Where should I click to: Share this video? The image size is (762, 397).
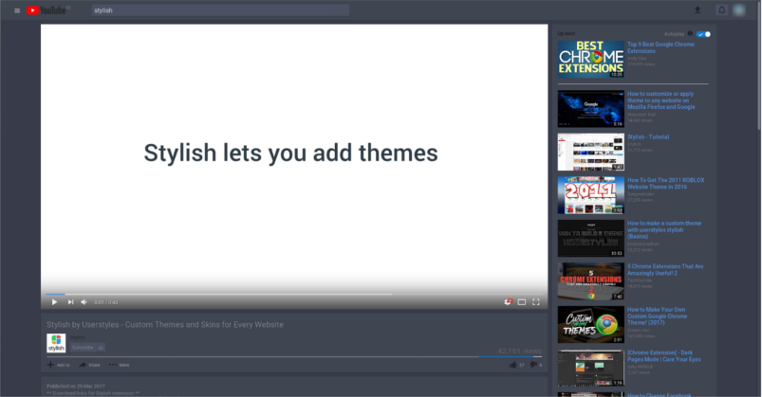click(x=89, y=365)
